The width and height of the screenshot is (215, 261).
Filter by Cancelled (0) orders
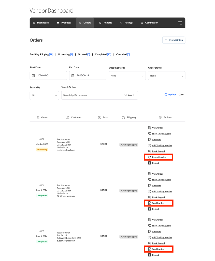tap(123, 55)
